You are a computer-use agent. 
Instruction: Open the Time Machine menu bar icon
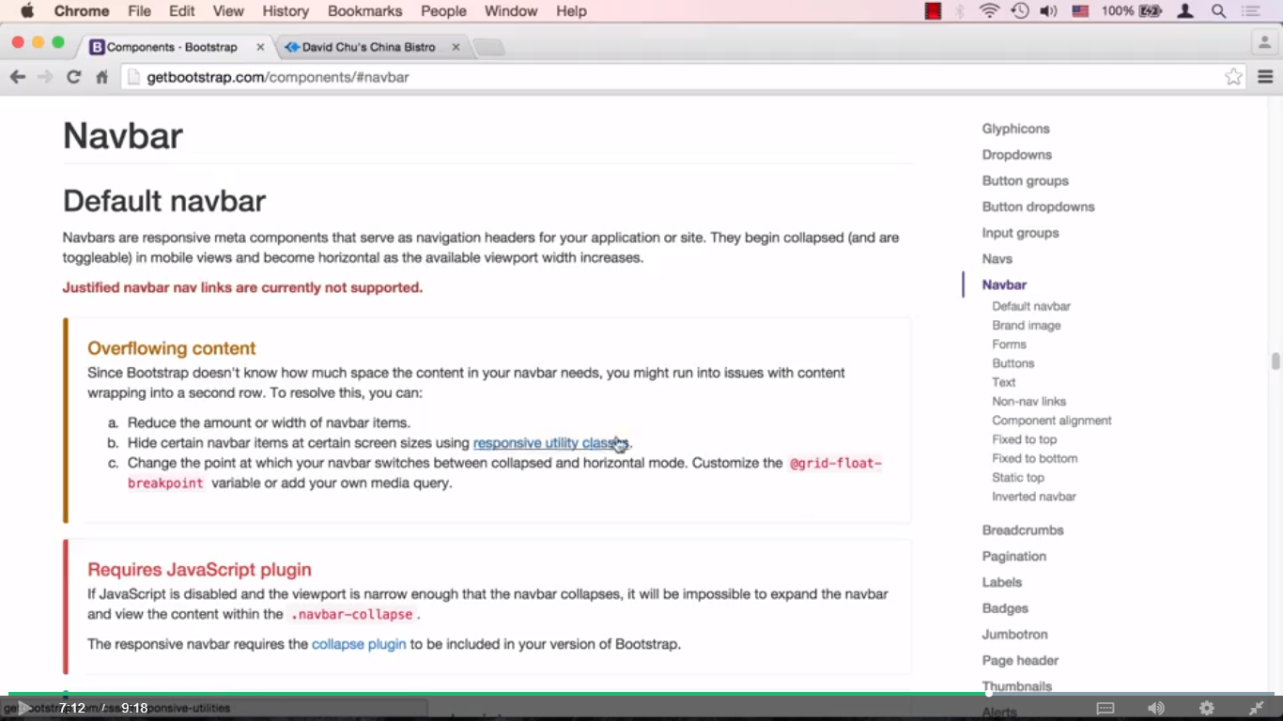1019,11
